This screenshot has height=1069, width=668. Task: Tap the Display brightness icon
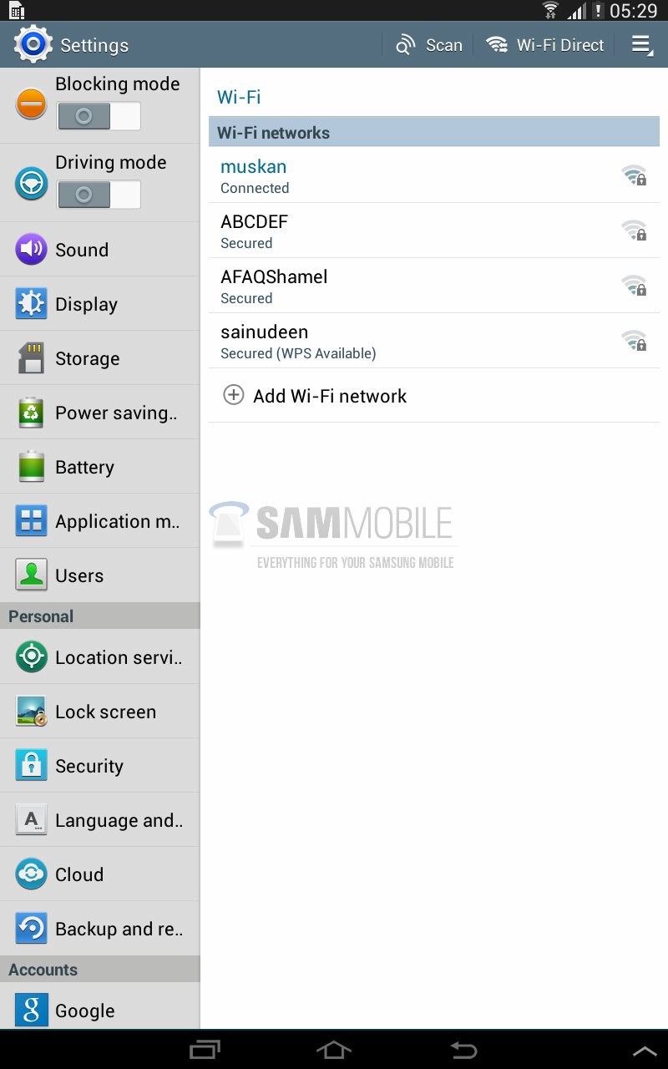coord(31,304)
